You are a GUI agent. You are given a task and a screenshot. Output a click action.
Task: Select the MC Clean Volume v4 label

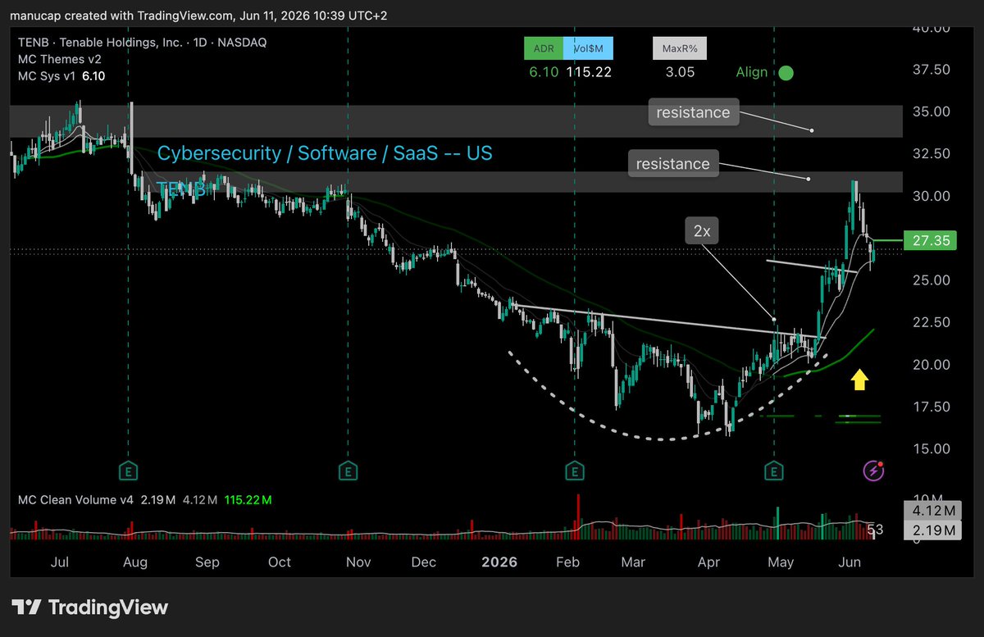tap(75, 499)
